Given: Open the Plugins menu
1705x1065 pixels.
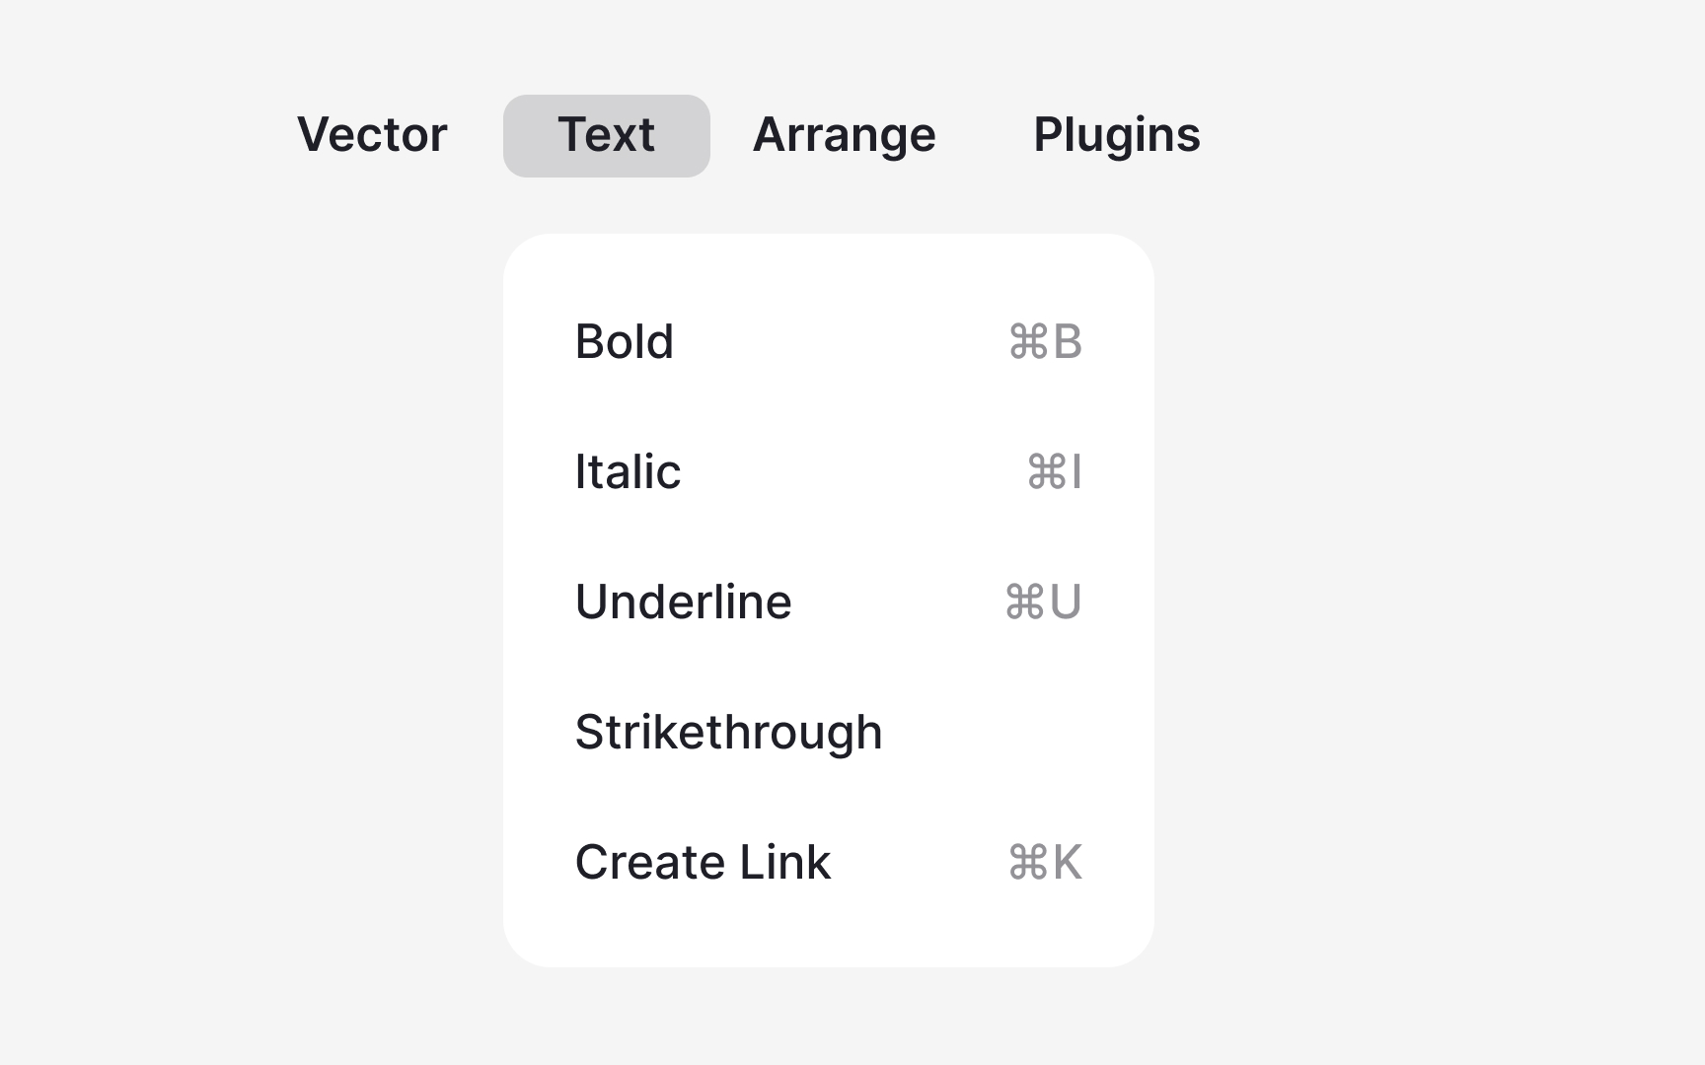Looking at the screenshot, I should tap(1116, 135).
